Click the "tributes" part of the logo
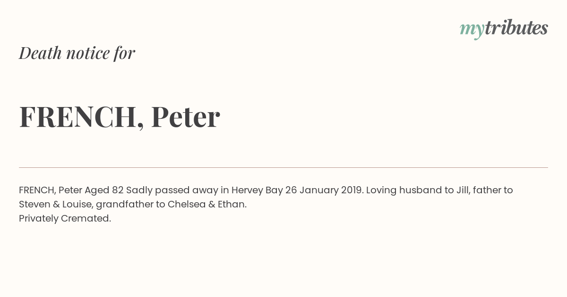The height and width of the screenshot is (297, 567). pos(516,28)
